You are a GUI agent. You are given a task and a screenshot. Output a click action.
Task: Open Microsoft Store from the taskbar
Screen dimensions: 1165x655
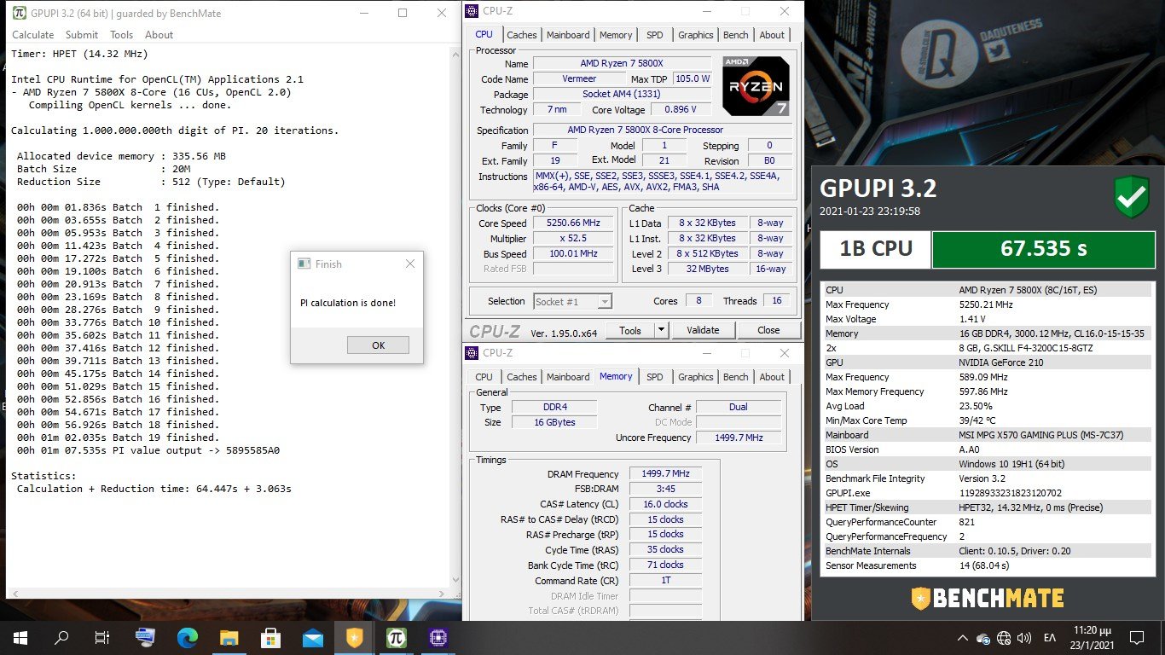pyautogui.click(x=270, y=637)
